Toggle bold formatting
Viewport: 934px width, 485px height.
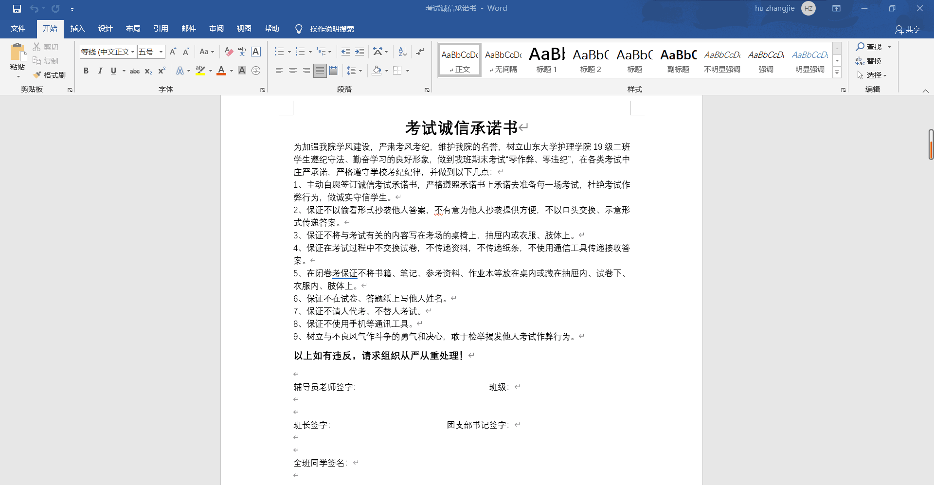click(86, 71)
